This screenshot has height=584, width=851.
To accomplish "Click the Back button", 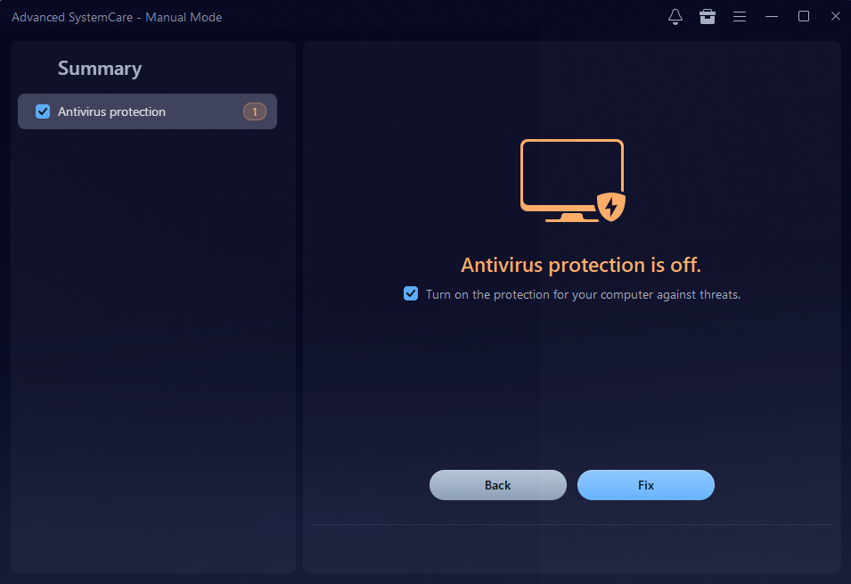I will pos(497,485).
